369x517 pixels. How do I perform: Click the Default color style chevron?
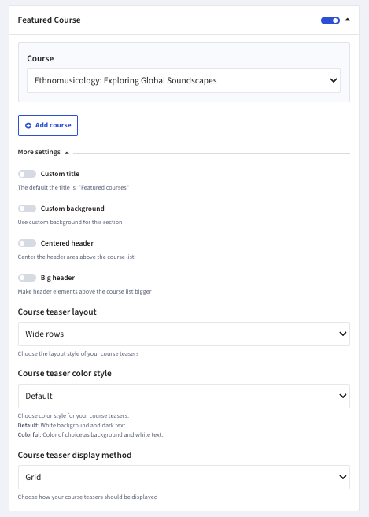click(x=342, y=396)
